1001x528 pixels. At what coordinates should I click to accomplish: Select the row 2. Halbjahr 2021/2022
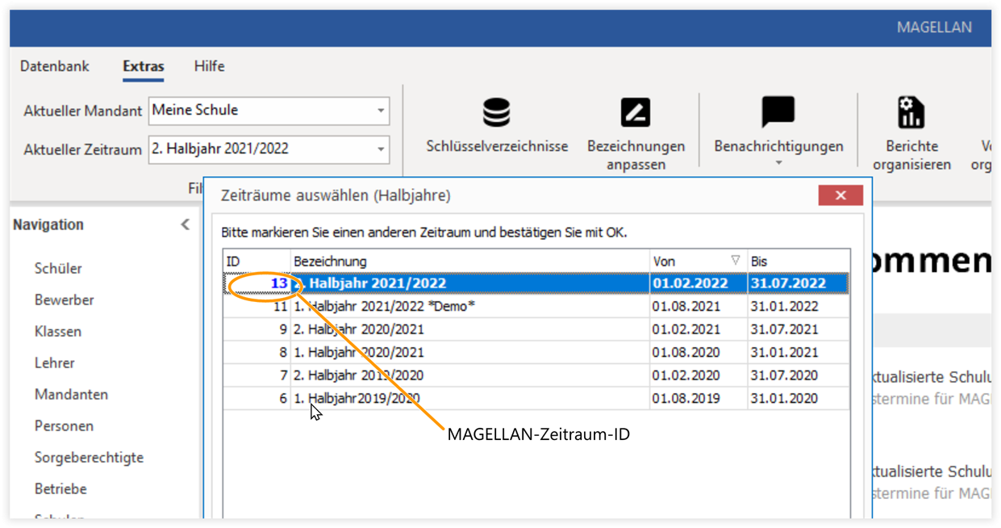click(x=536, y=283)
